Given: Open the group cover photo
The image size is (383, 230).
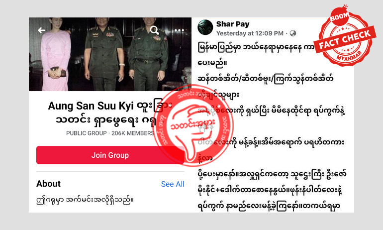Looking at the screenshot, I should 110,54.
